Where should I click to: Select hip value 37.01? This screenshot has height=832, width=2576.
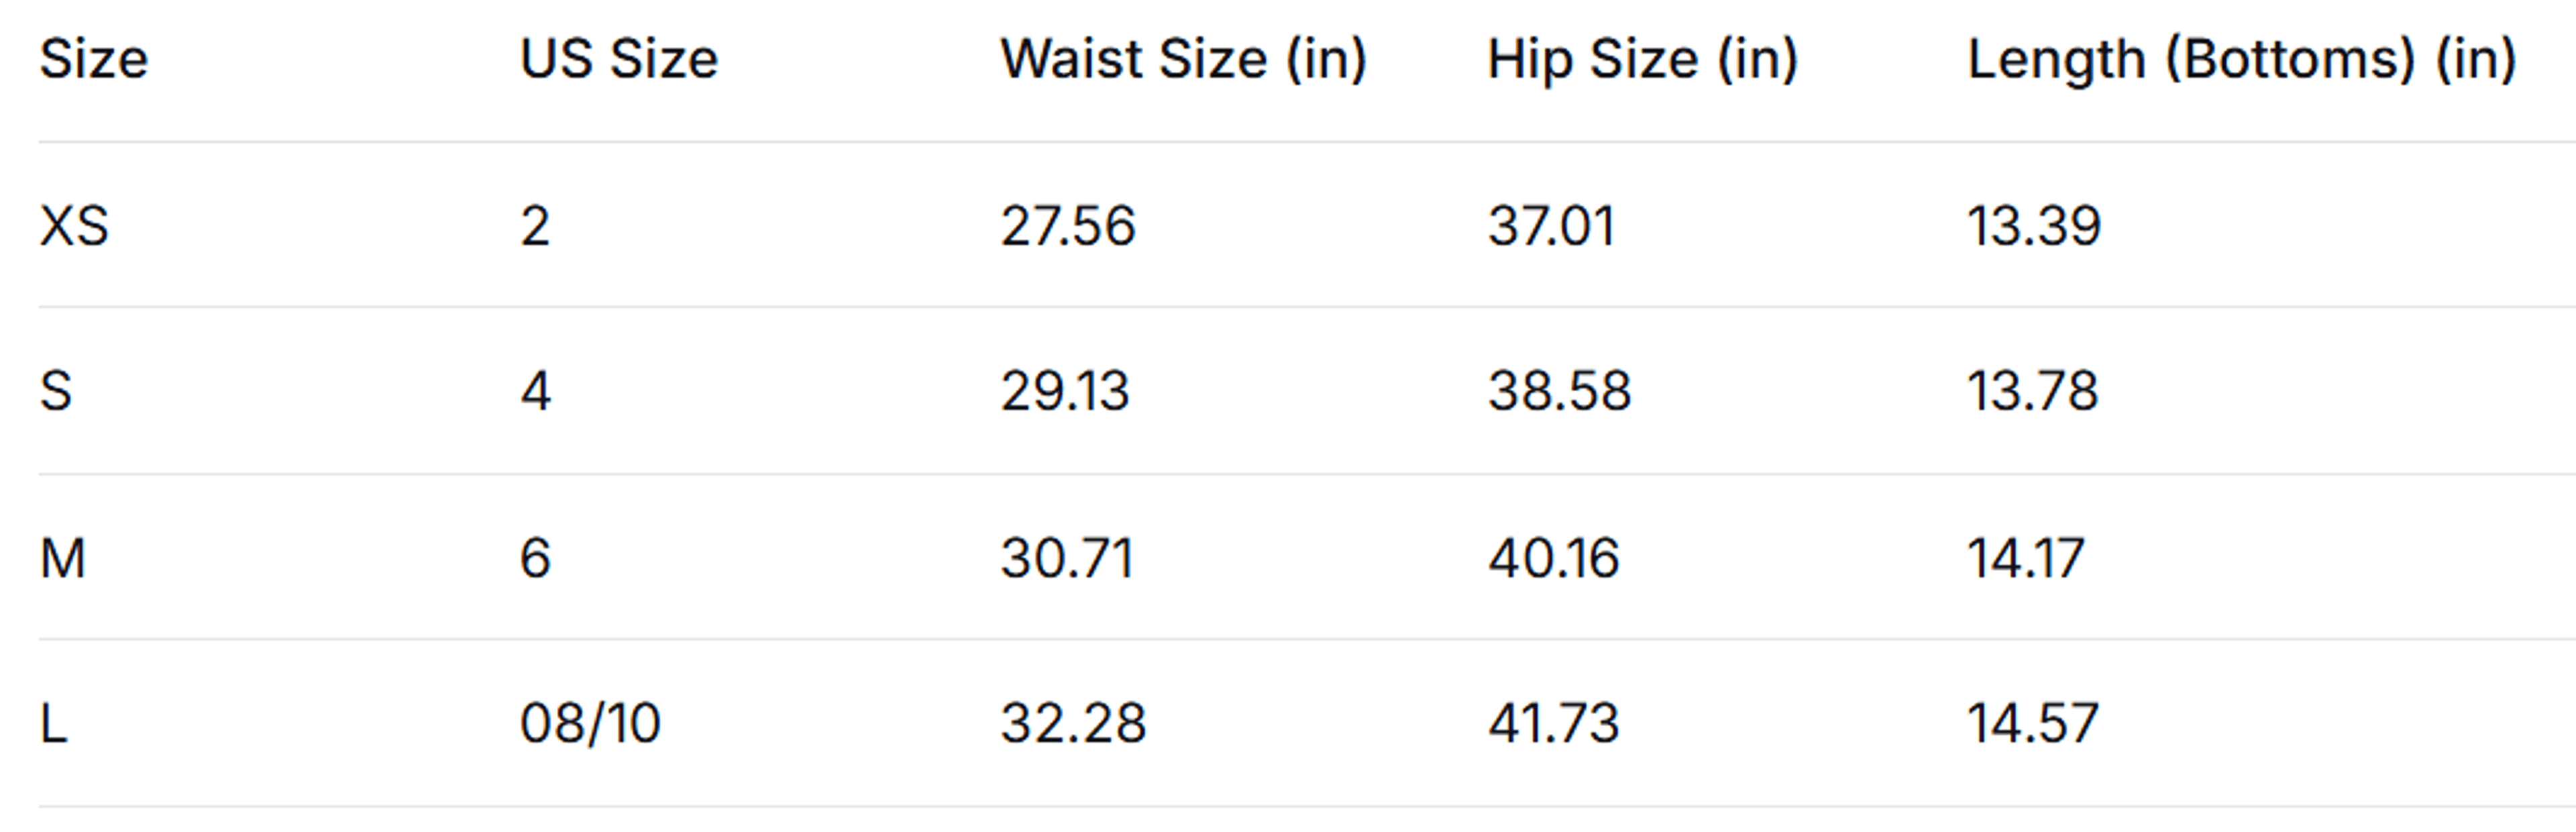coord(1552,226)
